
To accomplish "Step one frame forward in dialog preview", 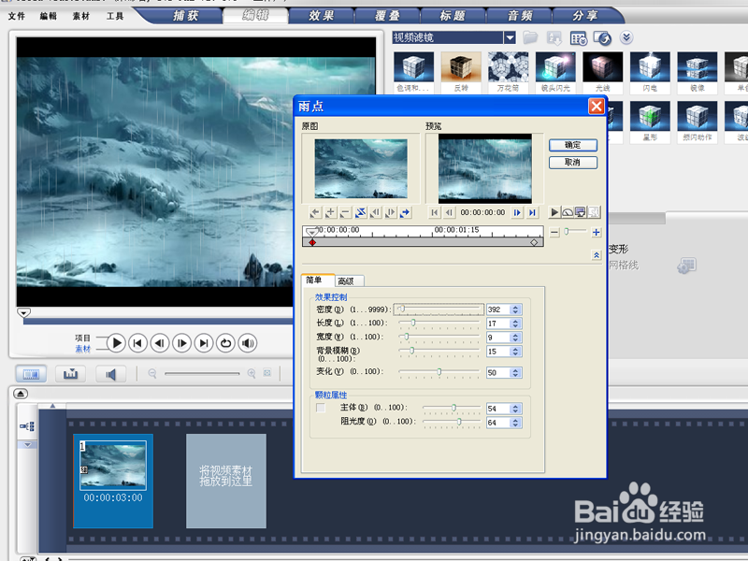I will coord(517,213).
